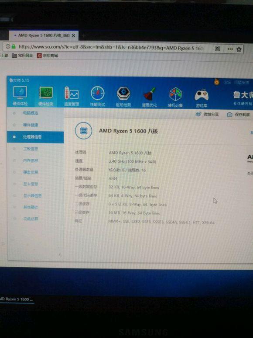Click the AM4 socket value
The width and height of the screenshot is (253, 338).
click(x=113, y=178)
